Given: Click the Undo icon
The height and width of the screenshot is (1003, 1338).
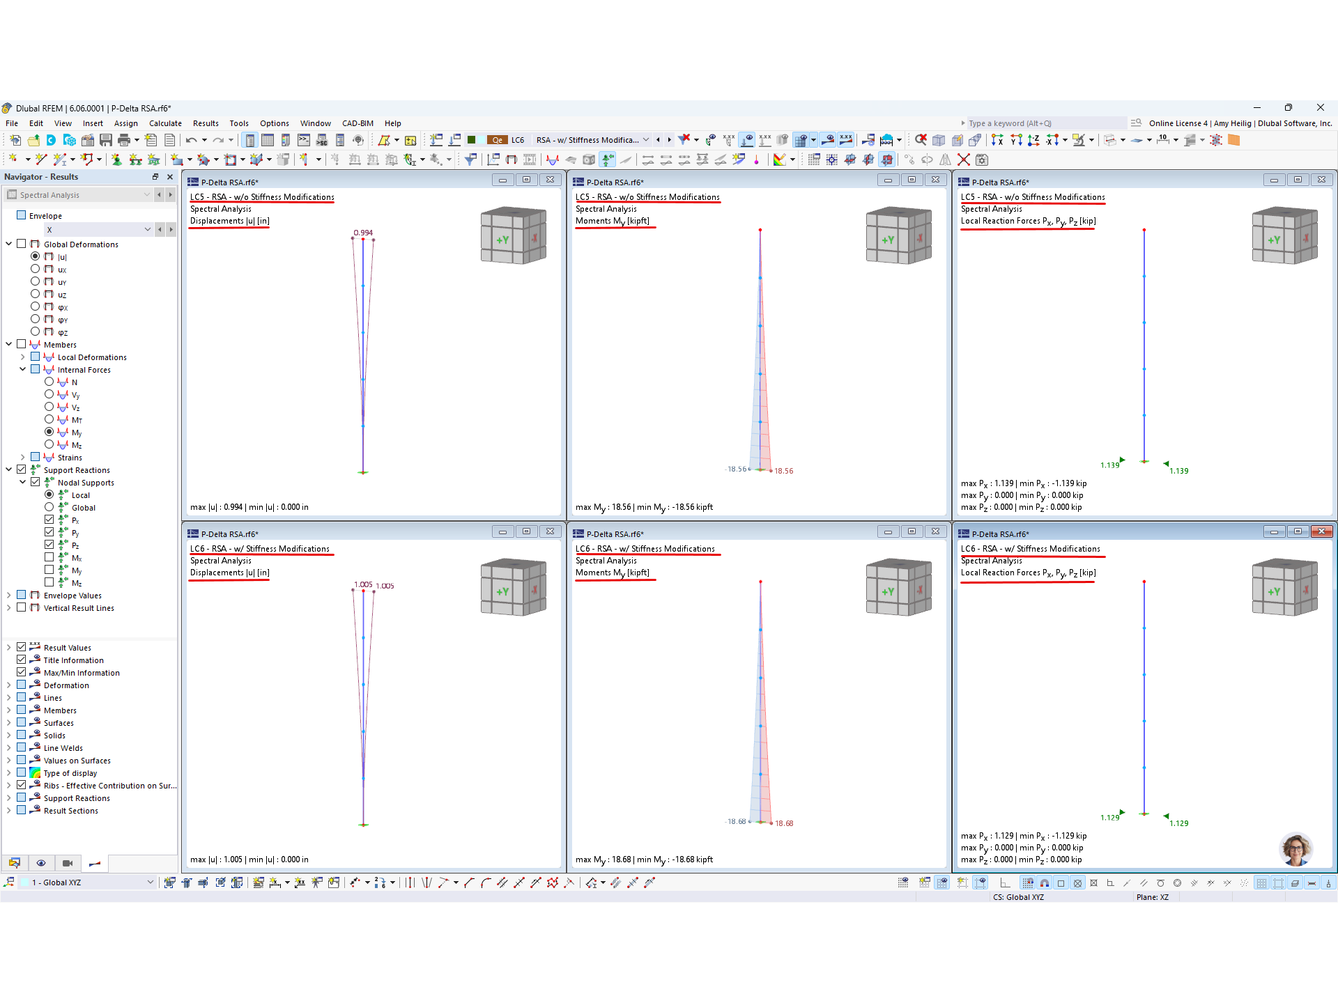Looking at the screenshot, I should (x=193, y=140).
